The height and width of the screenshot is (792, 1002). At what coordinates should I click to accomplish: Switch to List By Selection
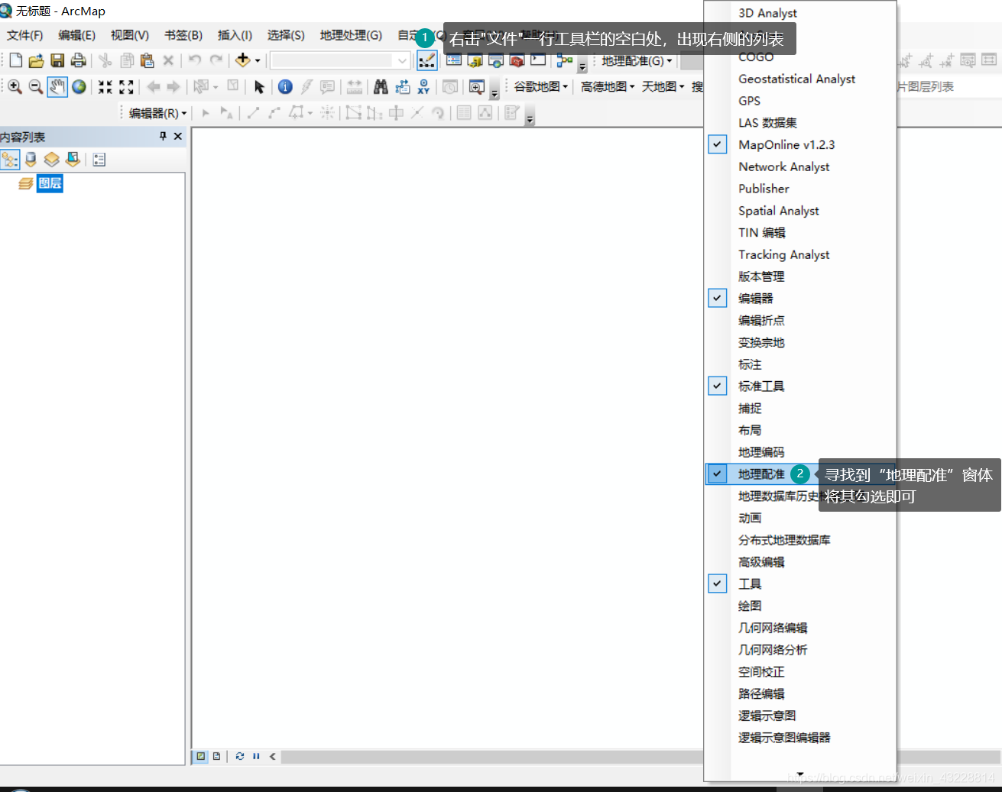(x=73, y=160)
